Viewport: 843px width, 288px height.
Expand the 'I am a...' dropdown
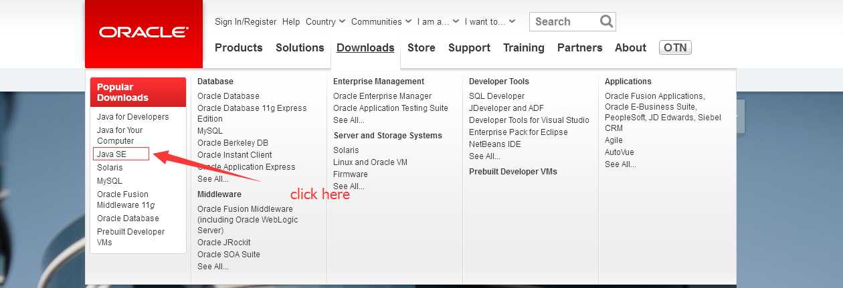[438, 21]
